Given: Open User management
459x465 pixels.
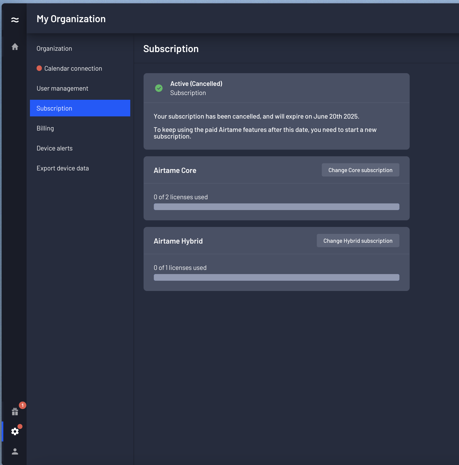Looking at the screenshot, I should coord(62,88).
